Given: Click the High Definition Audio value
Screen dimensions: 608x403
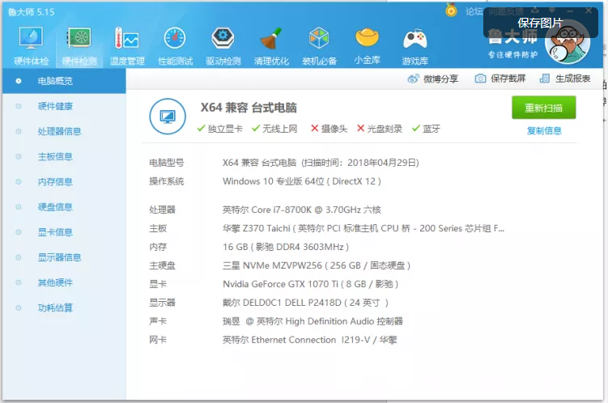Looking at the screenshot, I should point(313,321).
